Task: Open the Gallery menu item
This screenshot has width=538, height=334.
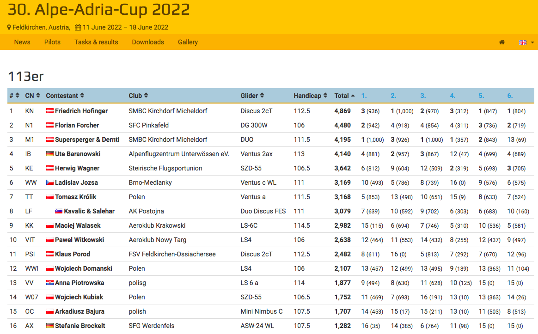Action: [x=188, y=42]
